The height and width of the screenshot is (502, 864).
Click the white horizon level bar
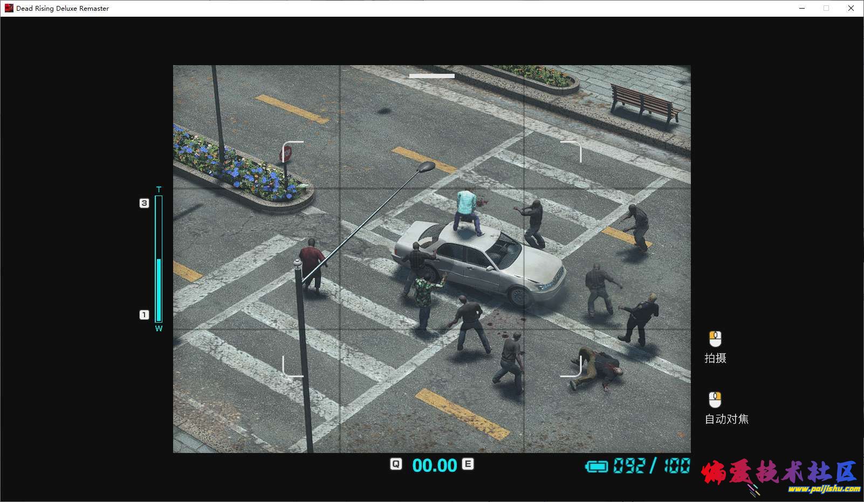(x=431, y=76)
